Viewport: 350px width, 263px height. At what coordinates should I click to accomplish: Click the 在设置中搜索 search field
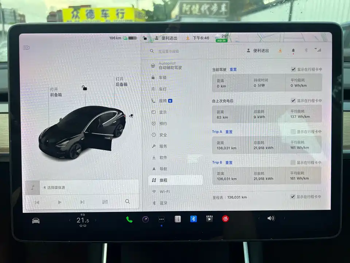171,51
